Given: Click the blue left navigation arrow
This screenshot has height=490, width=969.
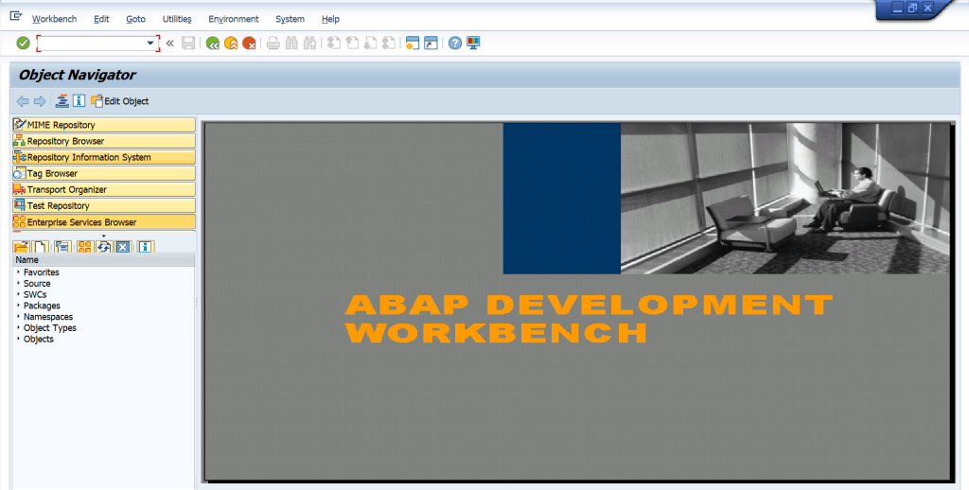Looking at the screenshot, I should coord(23,101).
